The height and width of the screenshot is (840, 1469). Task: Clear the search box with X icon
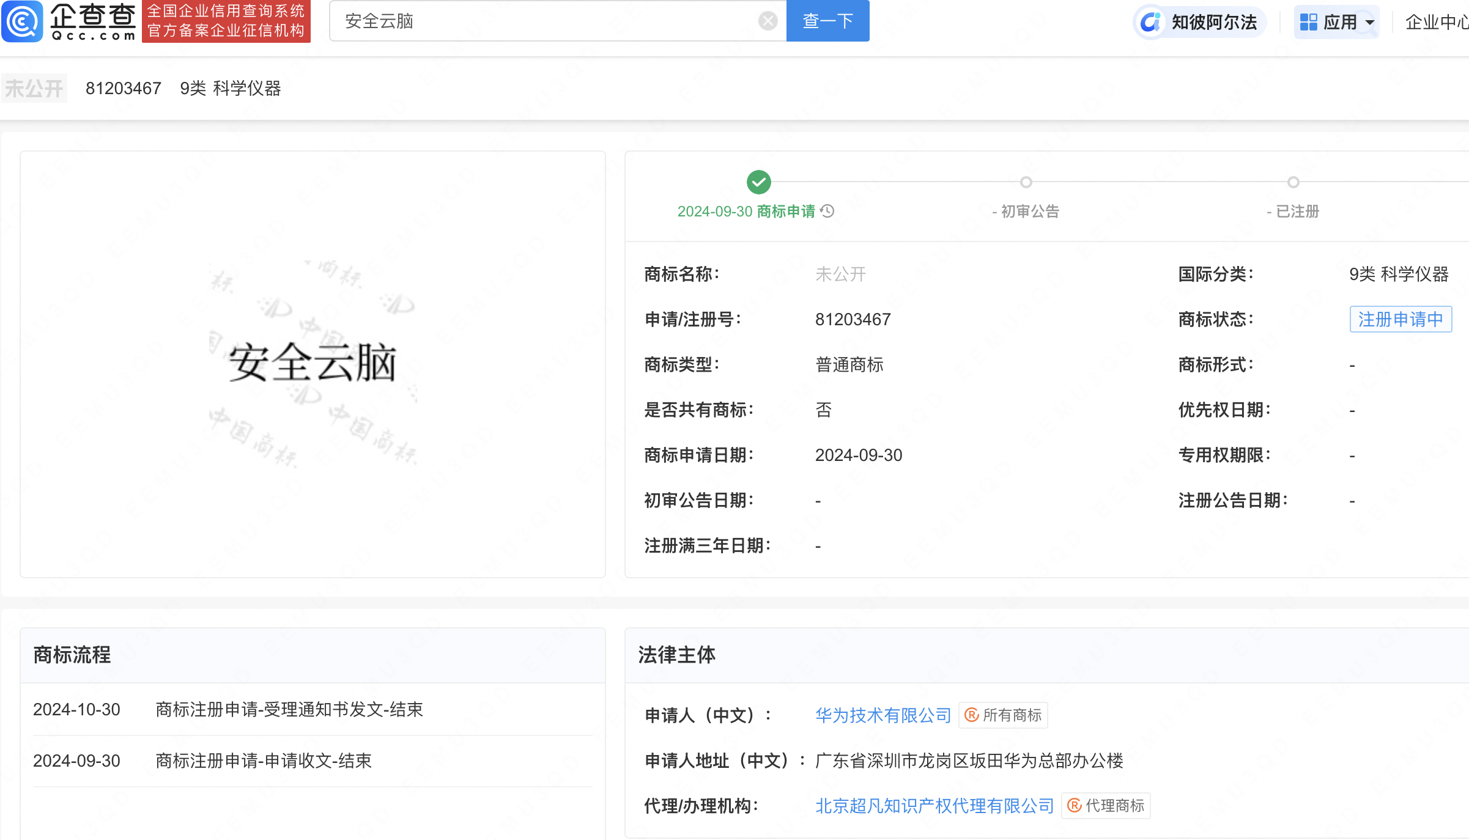768,21
